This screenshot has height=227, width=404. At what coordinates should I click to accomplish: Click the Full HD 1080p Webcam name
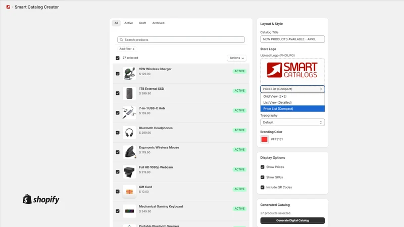coord(156,167)
